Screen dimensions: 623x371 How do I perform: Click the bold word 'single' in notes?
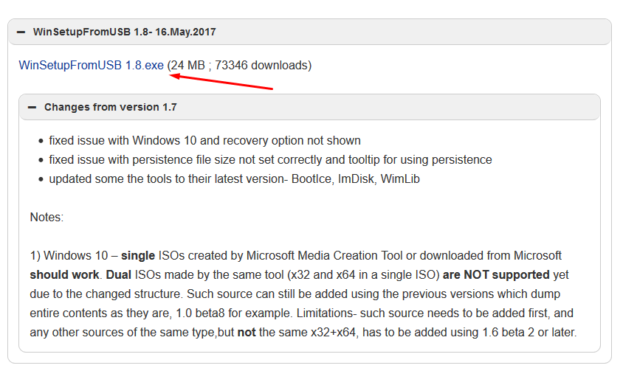[138, 255]
